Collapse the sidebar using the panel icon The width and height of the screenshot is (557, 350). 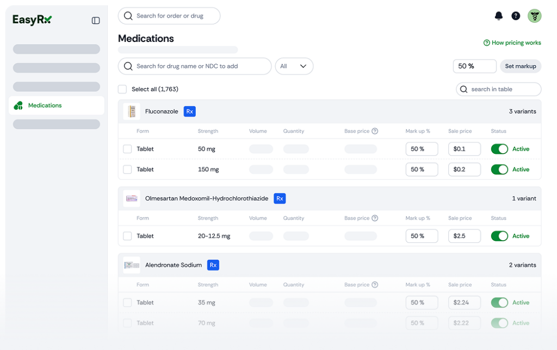[96, 20]
